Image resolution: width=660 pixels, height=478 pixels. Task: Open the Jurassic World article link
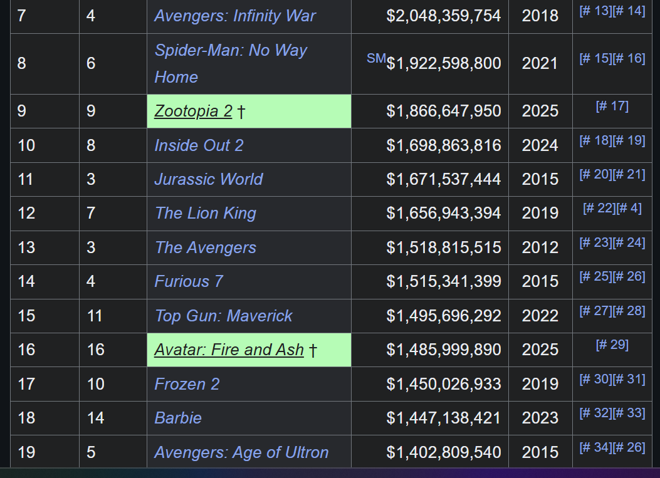tap(208, 179)
